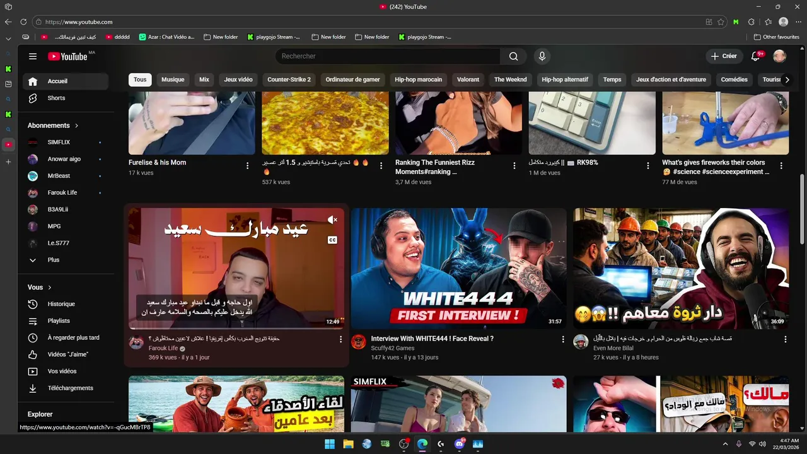Go to Accueil in sidebar
Viewport: 807px width, 454px height.
point(66,81)
